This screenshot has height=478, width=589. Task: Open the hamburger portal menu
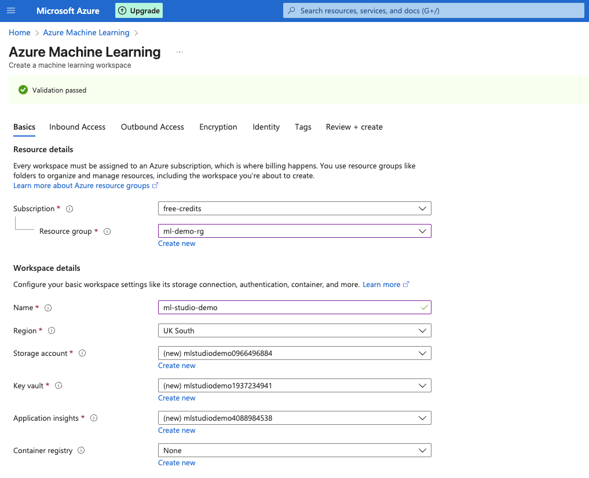tap(11, 10)
